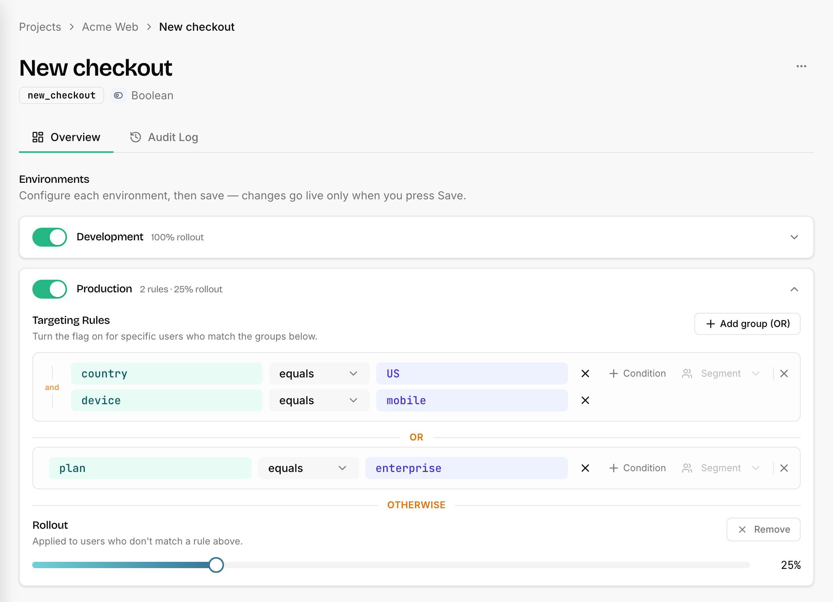Click the Remove rollout button

(x=764, y=530)
